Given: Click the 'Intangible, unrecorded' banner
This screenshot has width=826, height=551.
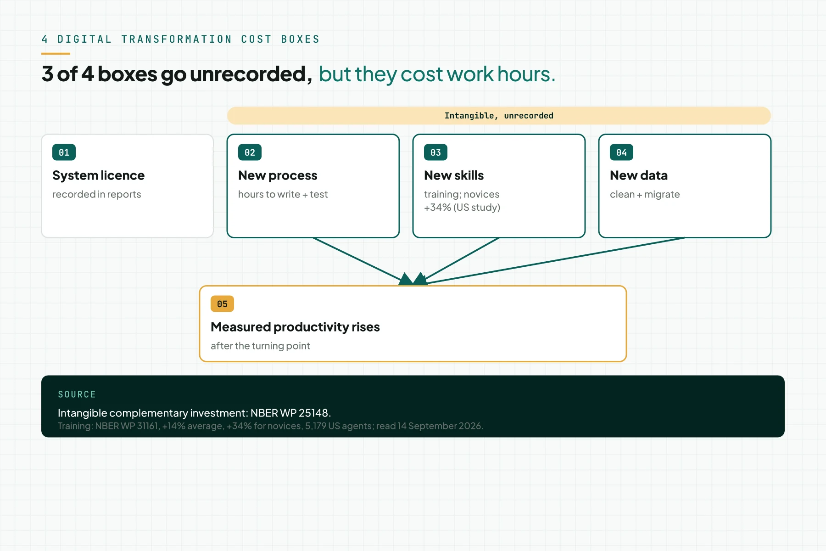Looking at the screenshot, I should pos(499,116).
